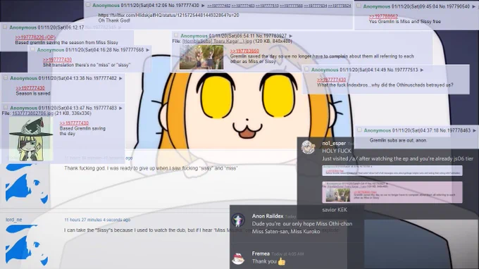Open post menu arrow for No.197777568
The width and height of the screenshot is (479, 269).
click(147, 50)
